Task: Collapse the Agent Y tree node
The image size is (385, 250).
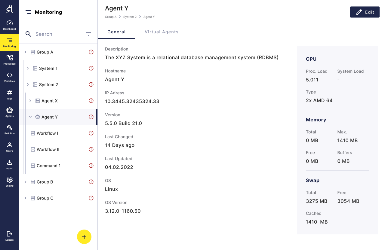Action: click(x=30, y=117)
